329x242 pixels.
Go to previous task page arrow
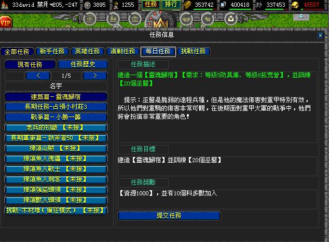[39, 76]
